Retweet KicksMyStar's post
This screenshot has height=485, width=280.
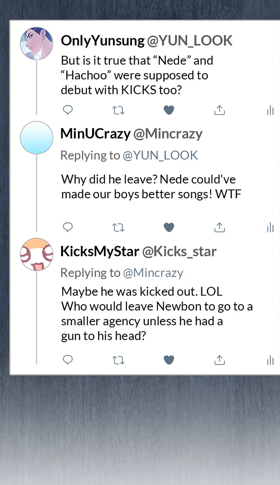118,360
